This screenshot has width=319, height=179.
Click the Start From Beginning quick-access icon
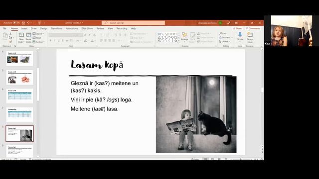(39, 23)
